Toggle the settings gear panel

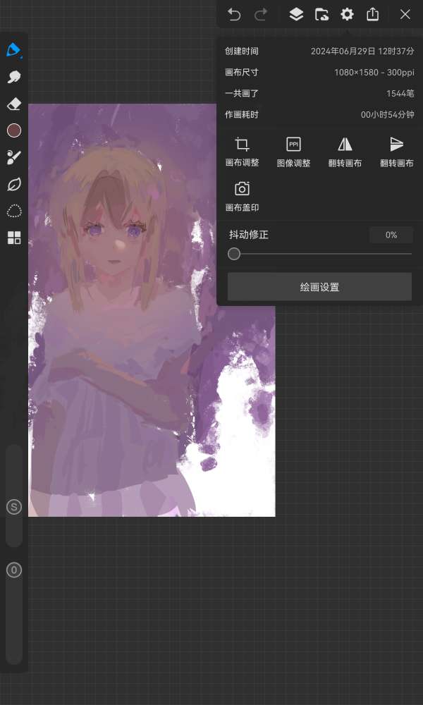coord(347,14)
